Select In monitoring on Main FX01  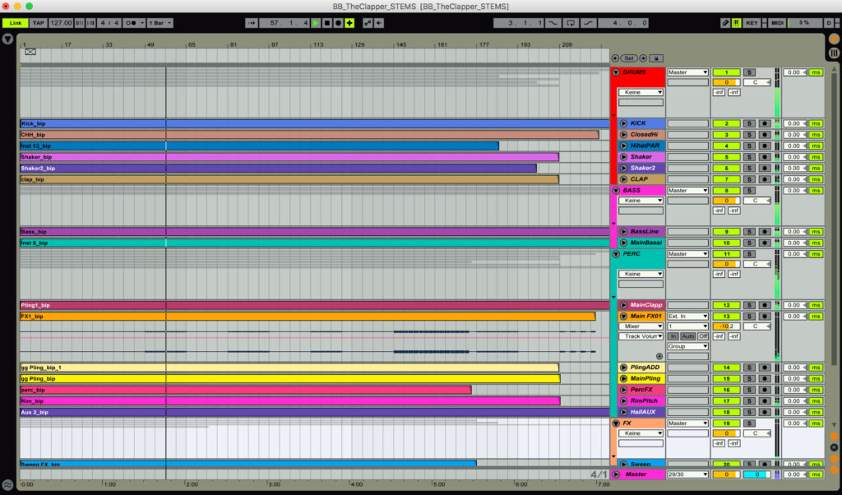(673, 336)
